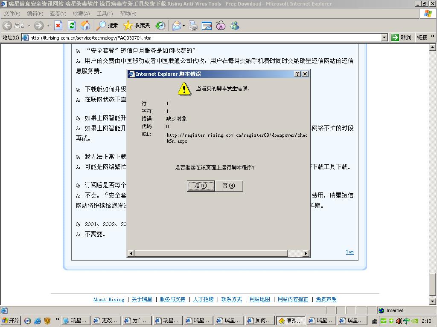Open the 关于瑞星 link

[x=142, y=299]
